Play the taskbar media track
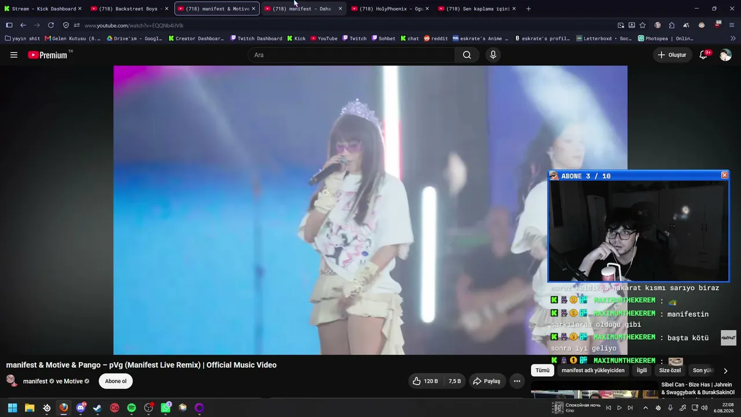 pos(619,408)
